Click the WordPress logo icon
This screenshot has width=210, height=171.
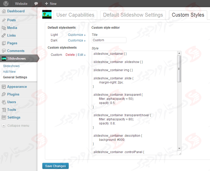[x=6, y=4]
